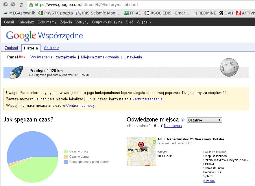
Task: Click the green padlock security icon
Action: click(x=31, y=5)
